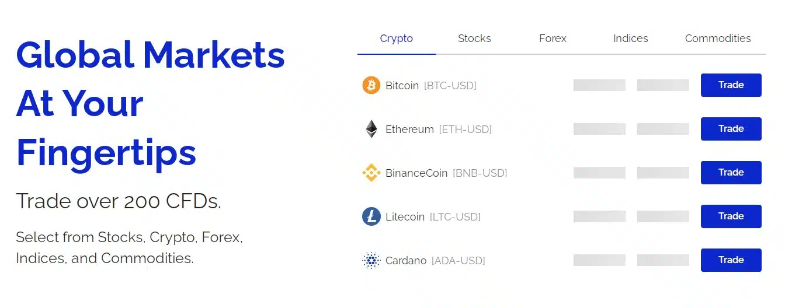Click the blue Litecoin logo icon
This screenshot has width=785, height=308.
[x=371, y=216]
